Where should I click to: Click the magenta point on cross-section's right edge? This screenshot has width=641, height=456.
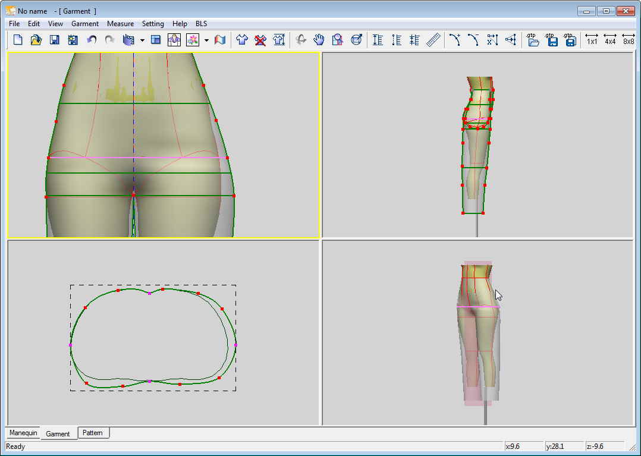(x=235, y=345)
